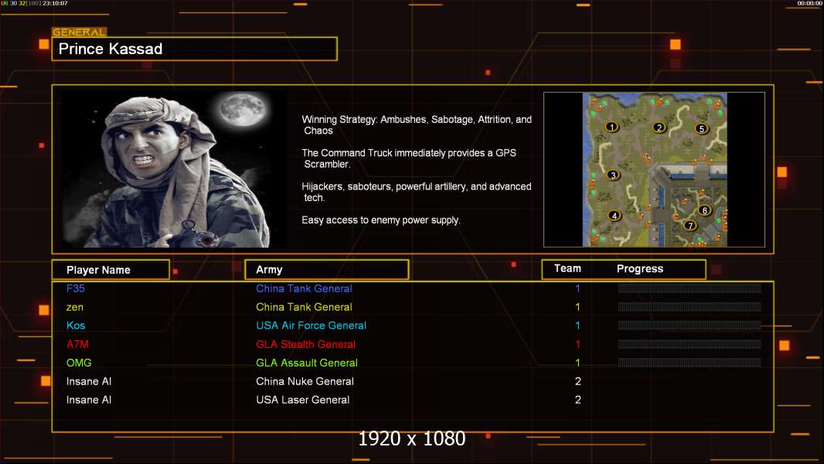Select player A7M in the list

click(x=77, y=344)
